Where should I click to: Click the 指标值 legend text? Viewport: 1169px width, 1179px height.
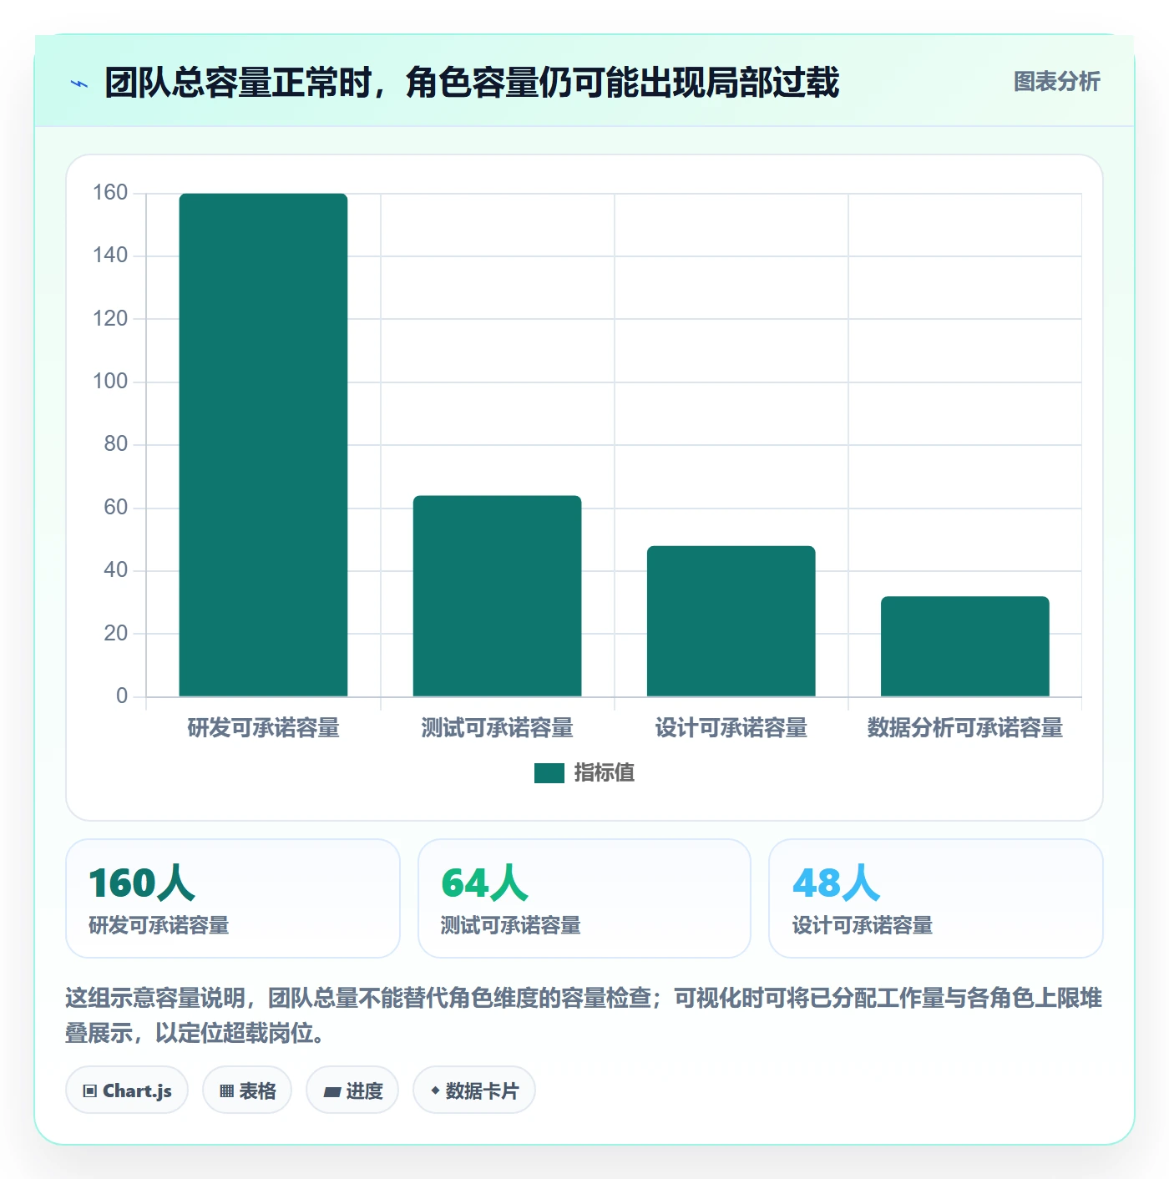605,773
